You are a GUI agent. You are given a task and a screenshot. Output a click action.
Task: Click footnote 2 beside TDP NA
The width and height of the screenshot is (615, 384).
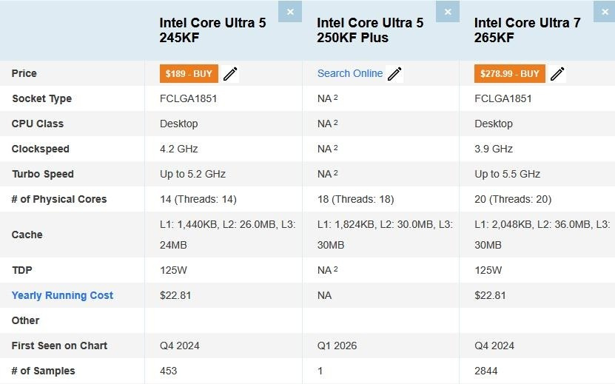click(336, 269)
